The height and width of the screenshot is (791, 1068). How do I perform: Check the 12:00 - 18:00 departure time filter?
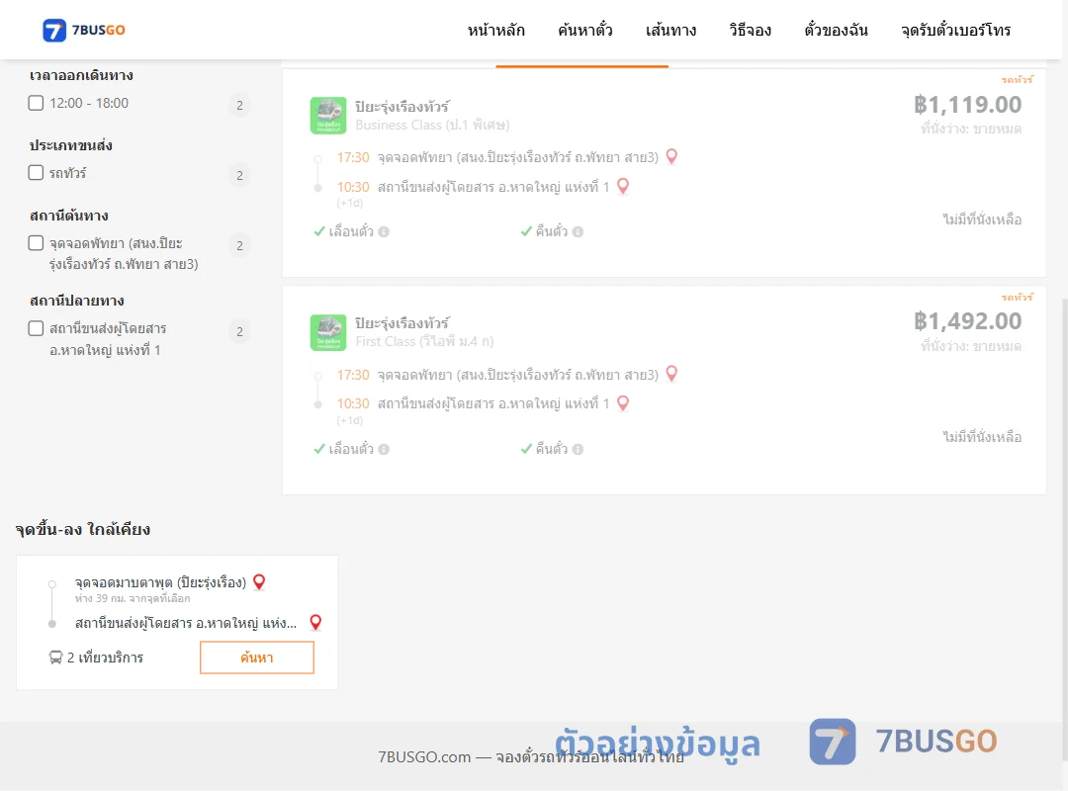coord(37,103)
